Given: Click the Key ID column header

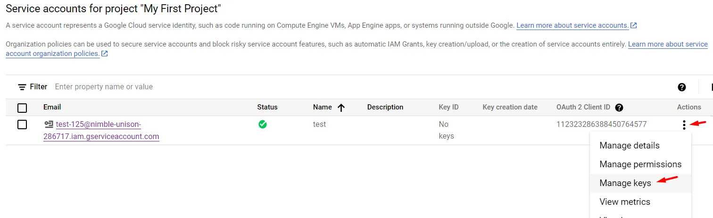Looking at the screenshot, I should [x=448, y=107].
